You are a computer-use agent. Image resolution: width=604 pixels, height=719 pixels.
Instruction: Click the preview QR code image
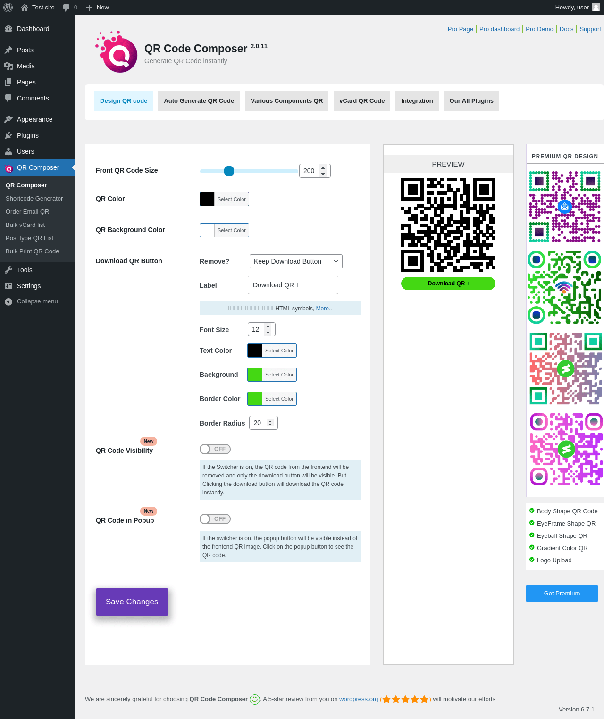(x=448, y=225)
